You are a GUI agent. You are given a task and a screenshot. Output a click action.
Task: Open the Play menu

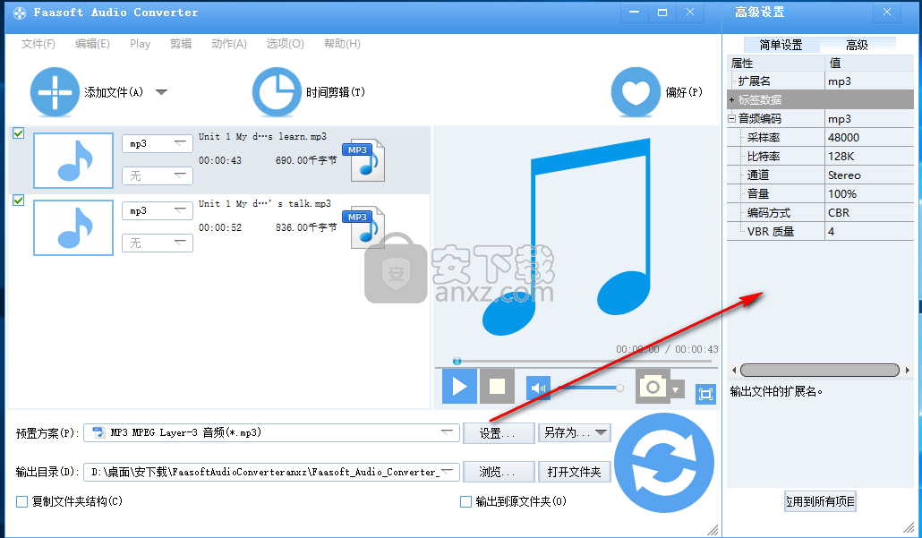pyautogui.click(x=140, y=44)
